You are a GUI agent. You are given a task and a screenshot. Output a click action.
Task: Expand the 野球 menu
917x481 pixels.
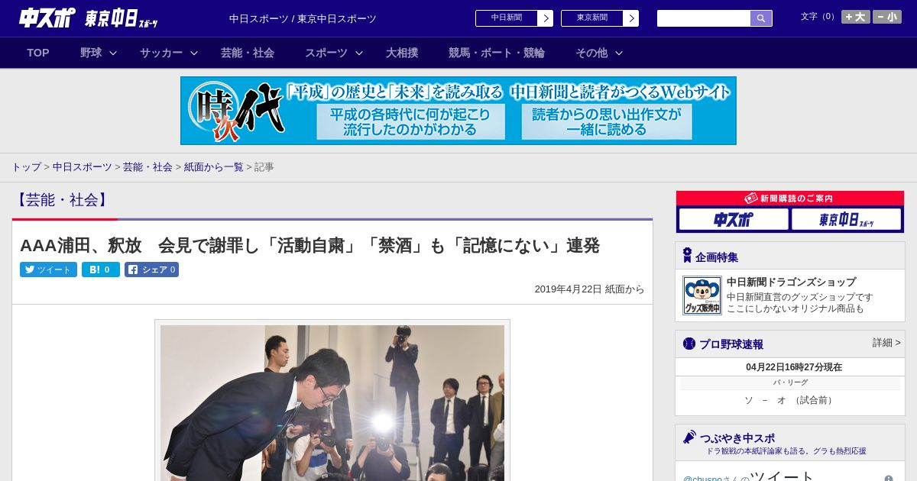[x=99, y=53]
